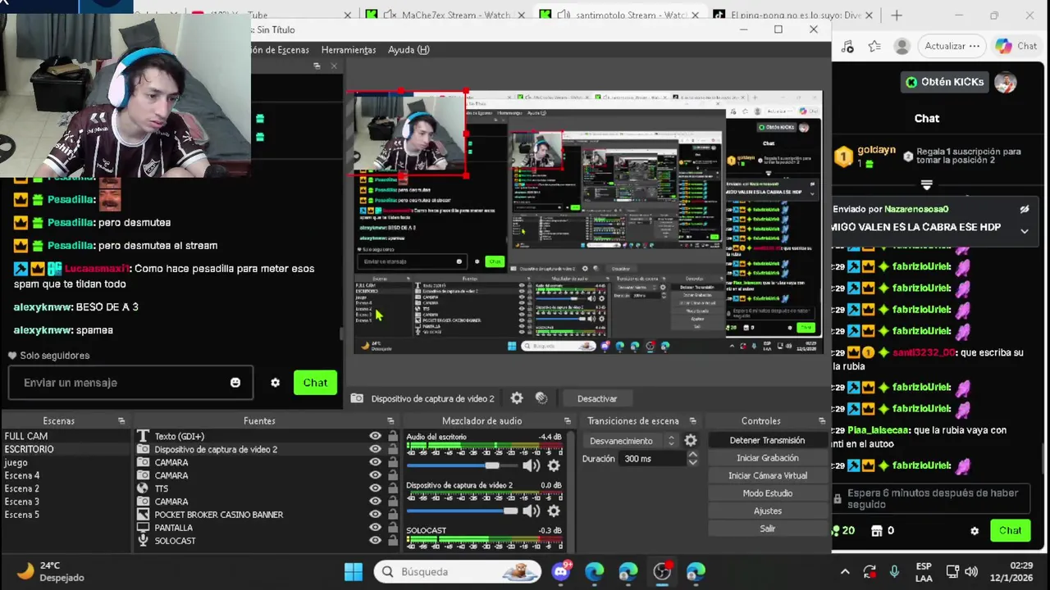This screenshot has width=1050, height=590.
Task: Pop out the Controles dock panel
Action: (821, 421)
